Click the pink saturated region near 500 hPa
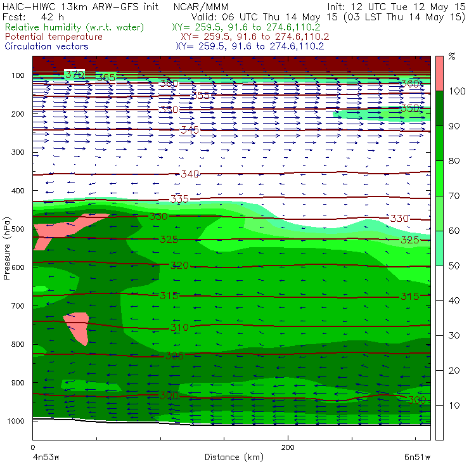469x469 pixels. tap(61, 229)
